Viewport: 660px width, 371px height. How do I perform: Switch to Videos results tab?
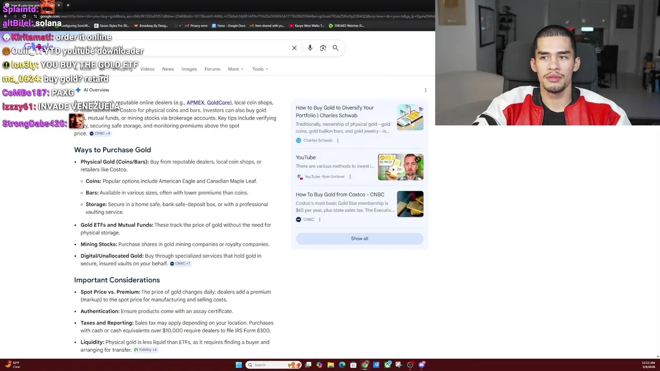pos(147,69)
